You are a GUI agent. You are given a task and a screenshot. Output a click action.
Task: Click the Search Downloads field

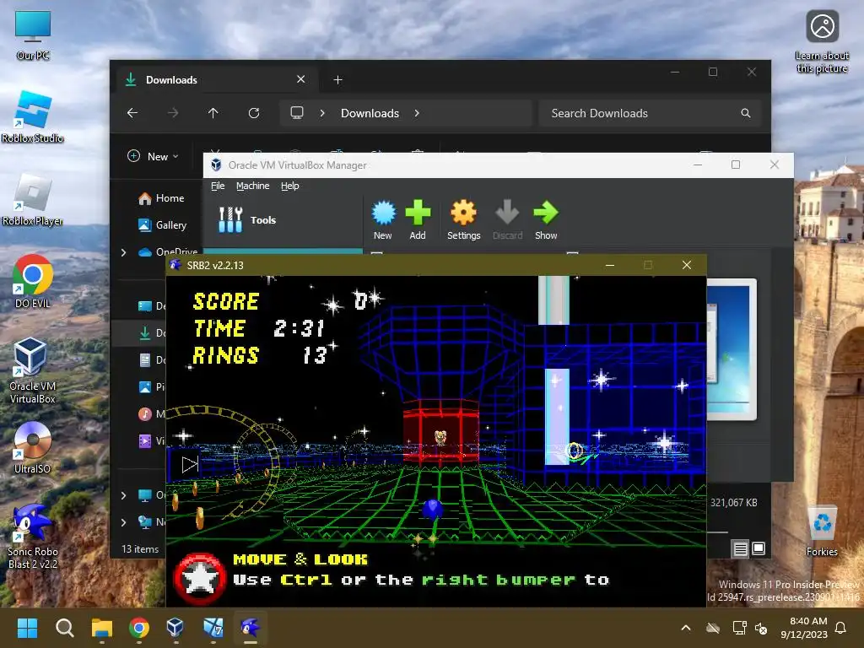[x=651, y=113]
